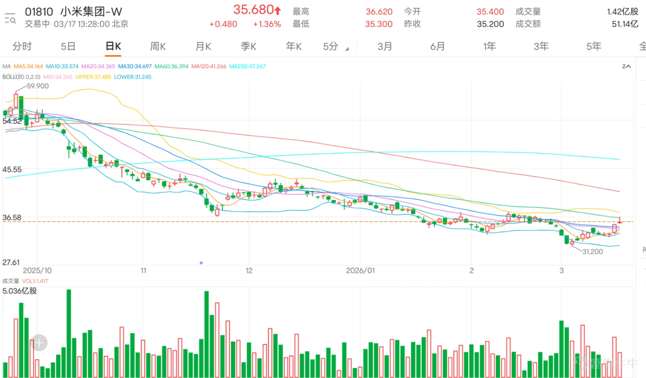Click the BOLL UPPER:37.485 value
The width and height of the screenshot is (646, 378).
point(93,77)
